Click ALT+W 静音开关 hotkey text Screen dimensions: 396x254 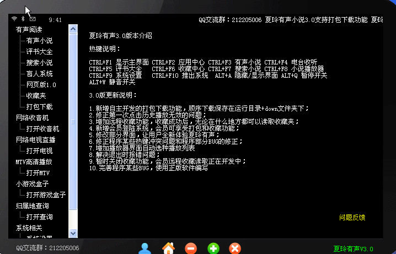pos(112,82)
